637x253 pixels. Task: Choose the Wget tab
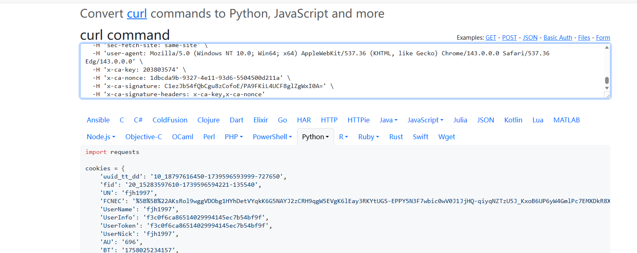446,137
